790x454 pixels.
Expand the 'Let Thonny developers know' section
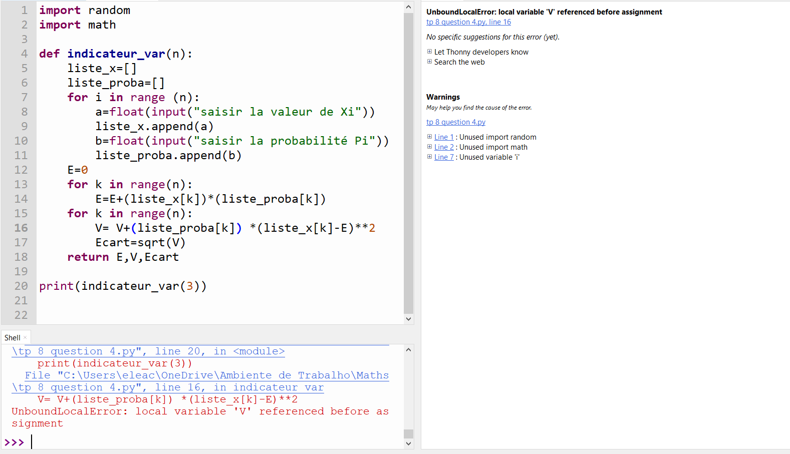click(x=429, y=52)
